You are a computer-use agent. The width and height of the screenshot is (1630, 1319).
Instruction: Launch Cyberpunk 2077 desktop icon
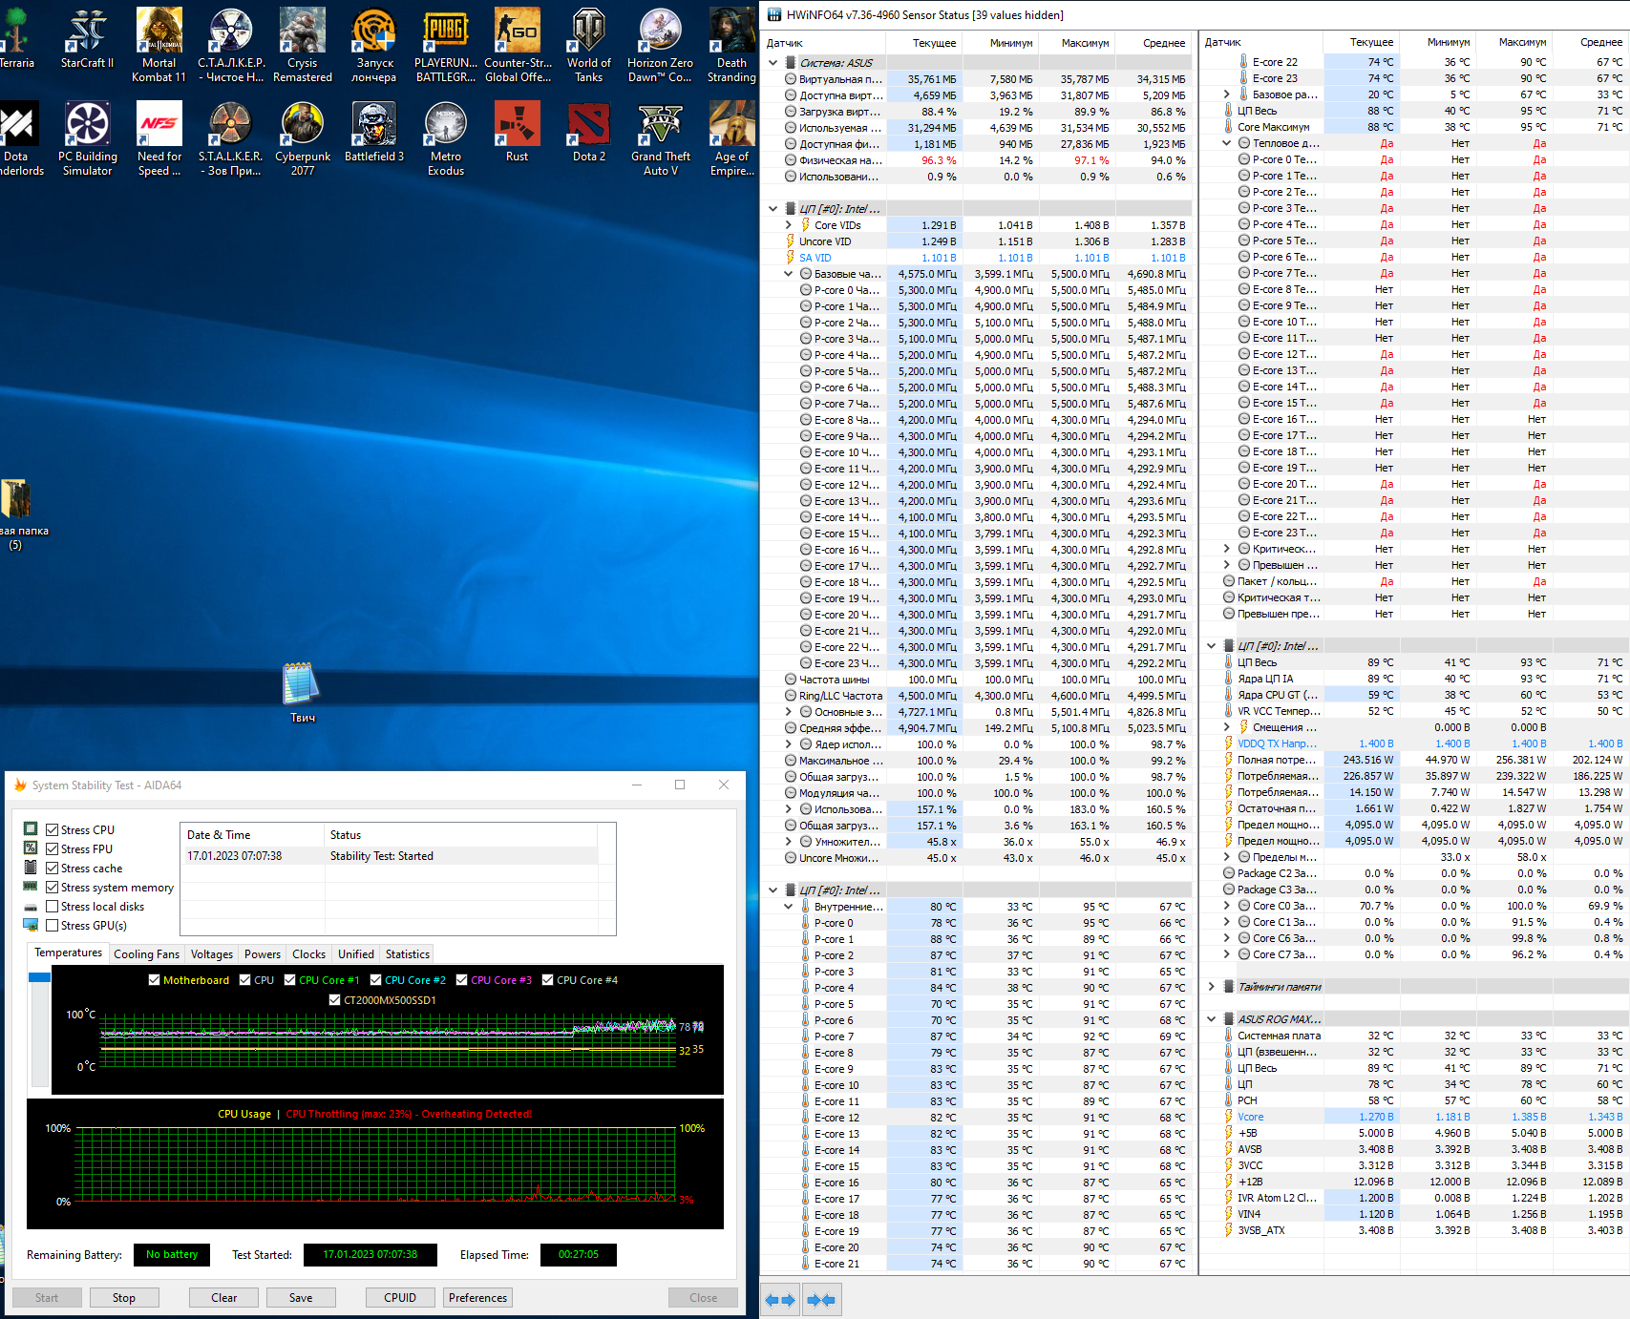click(303, 139)
